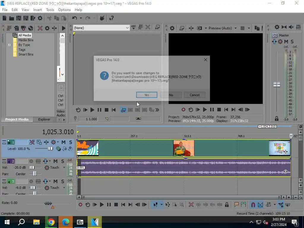Click Remove Selected Media red X icon

coord(40,28)
